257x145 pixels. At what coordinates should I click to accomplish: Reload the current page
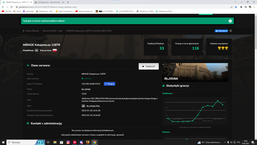coord(12,7)
